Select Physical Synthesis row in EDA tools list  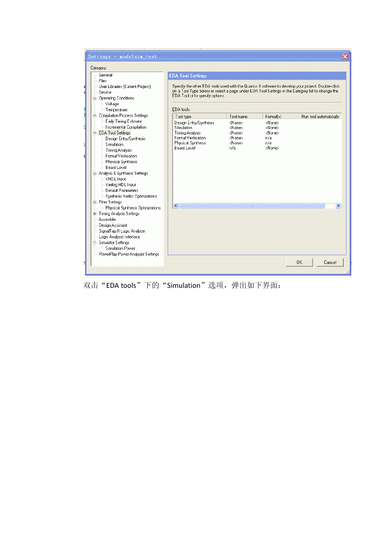[257, 143]
